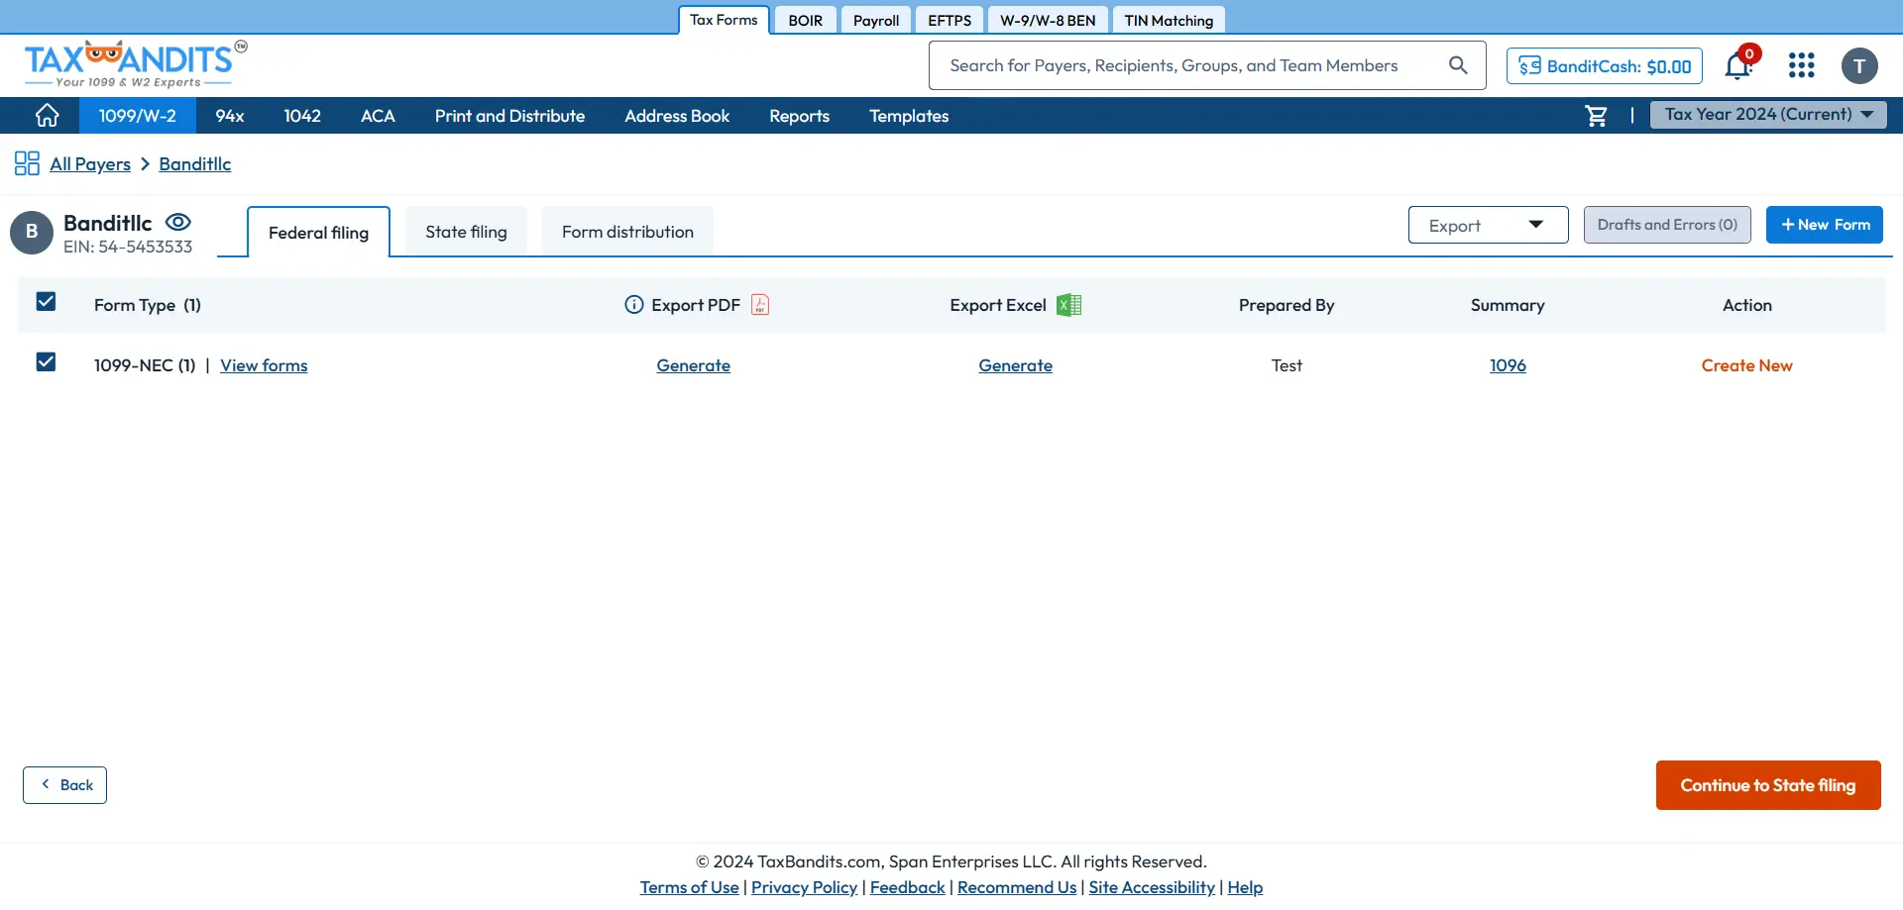Click the EIN: 54-5453533 text
Image resolution: width=1903 pixels, height=910 pixels.
(x=128, y=247)
